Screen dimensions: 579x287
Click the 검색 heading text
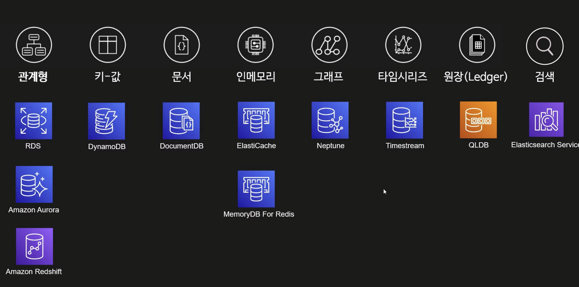click(545, 77)
